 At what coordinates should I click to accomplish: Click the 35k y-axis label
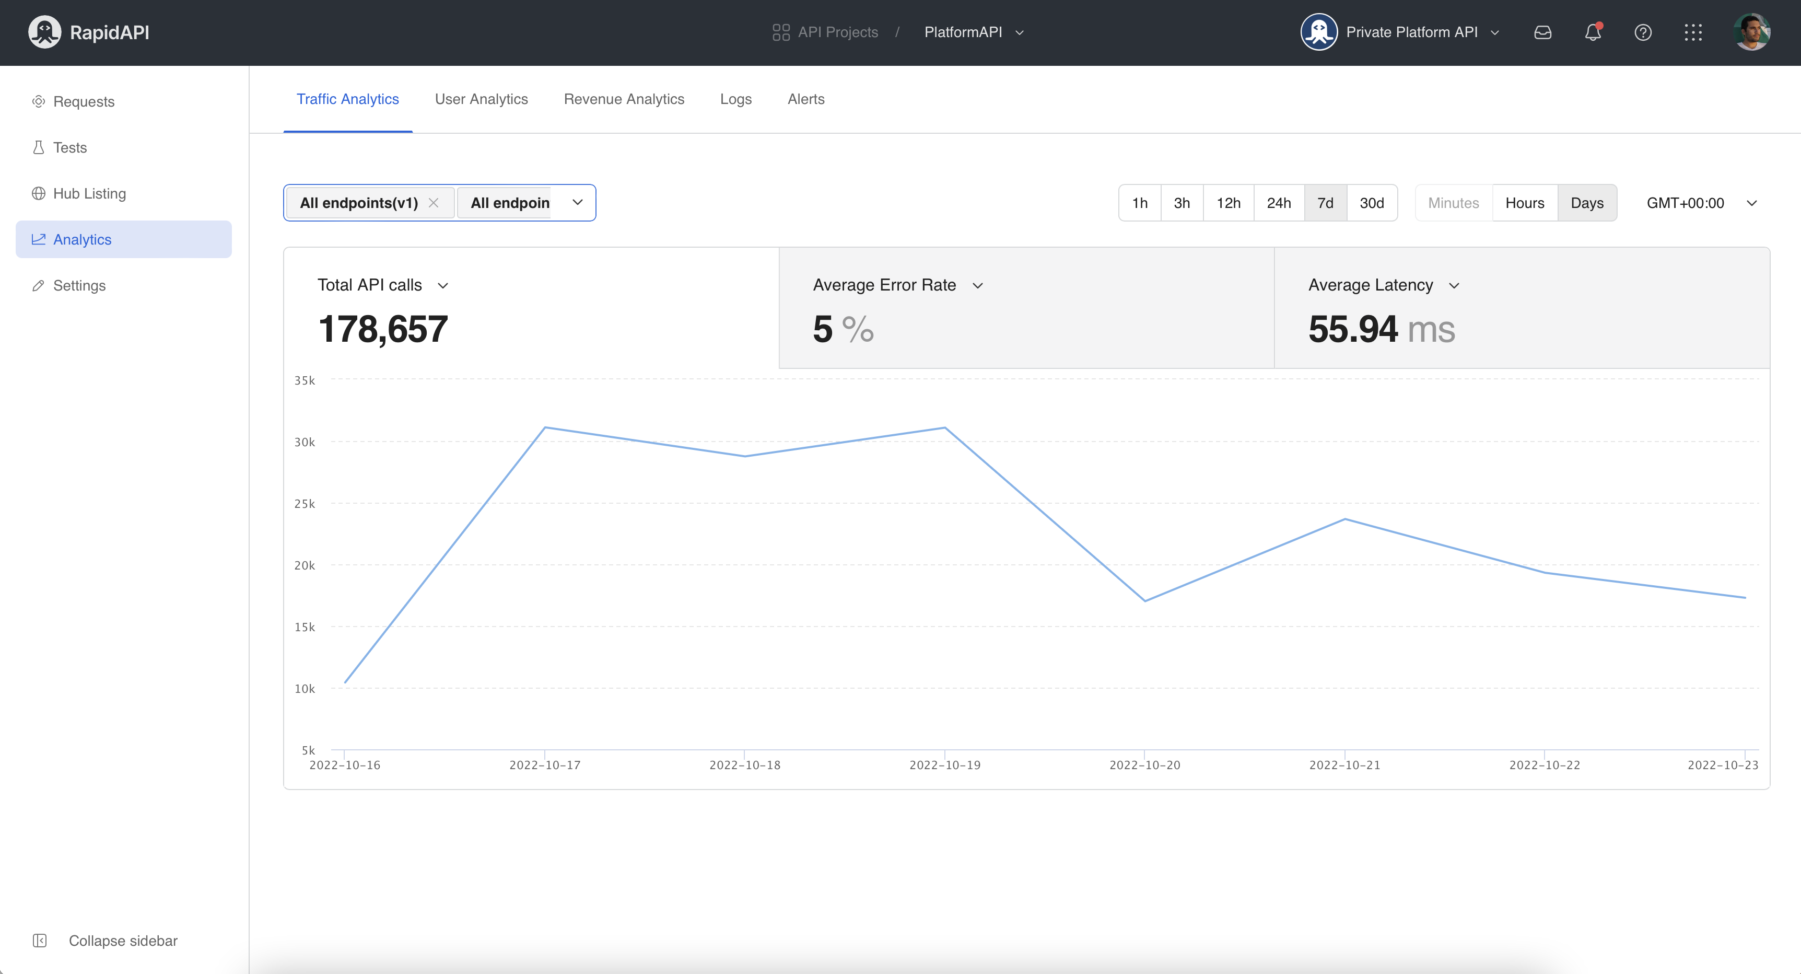pos(304,380)
